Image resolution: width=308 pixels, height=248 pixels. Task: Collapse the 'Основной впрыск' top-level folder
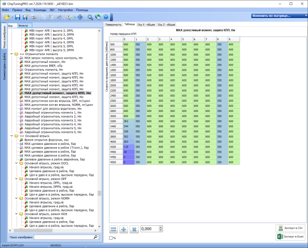(x=12, y=136)
